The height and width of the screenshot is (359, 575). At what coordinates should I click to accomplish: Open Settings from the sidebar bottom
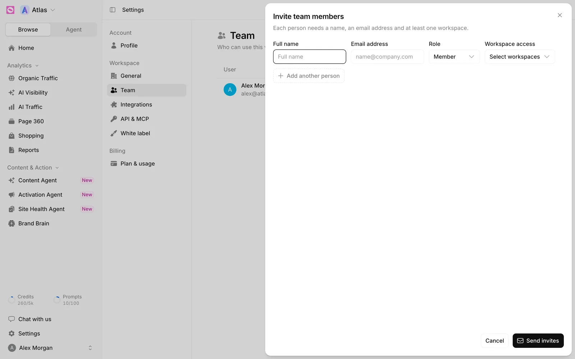click(51, 334)
